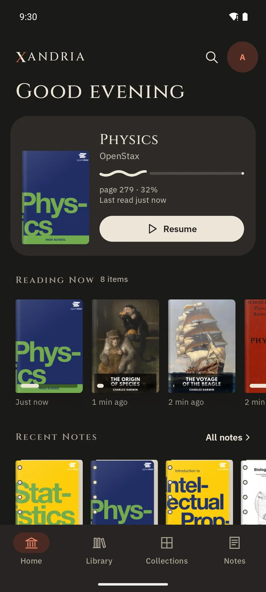Click 'page 279 · 32%' text
The image size is (266, 592).
(x=129, y=190)
